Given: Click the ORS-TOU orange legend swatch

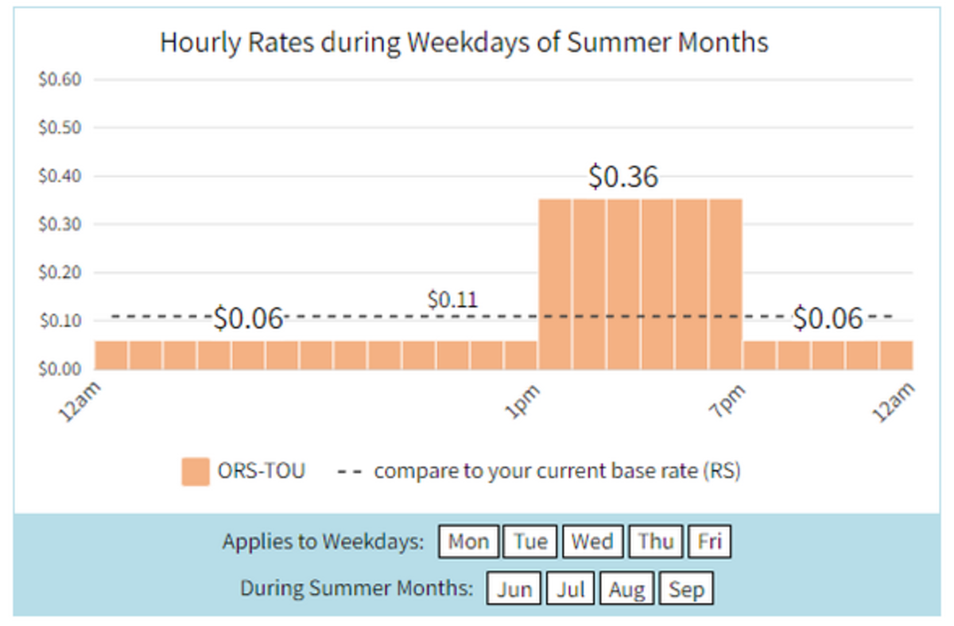Looking at the screenshot, I should tap(196, 472).
